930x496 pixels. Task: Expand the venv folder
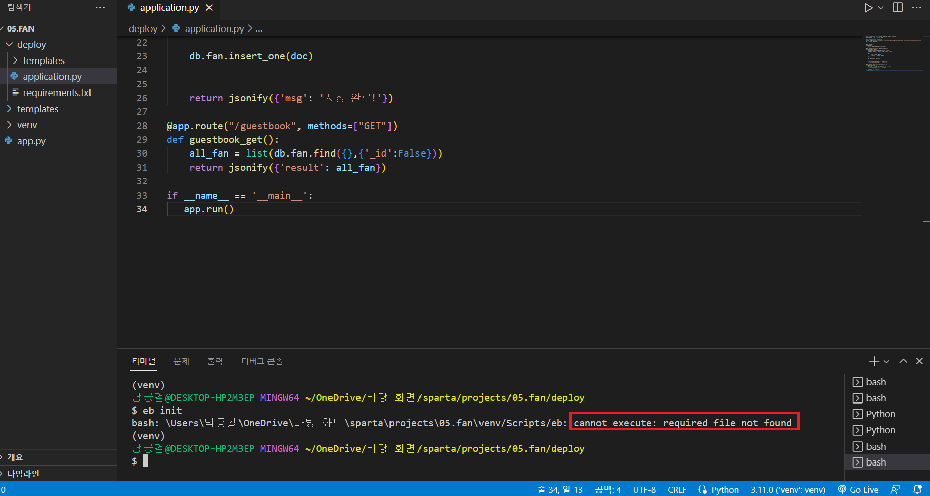(27, 125)
